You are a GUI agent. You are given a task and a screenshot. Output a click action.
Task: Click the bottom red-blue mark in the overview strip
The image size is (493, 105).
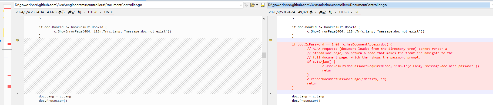[x=9, y=86]
